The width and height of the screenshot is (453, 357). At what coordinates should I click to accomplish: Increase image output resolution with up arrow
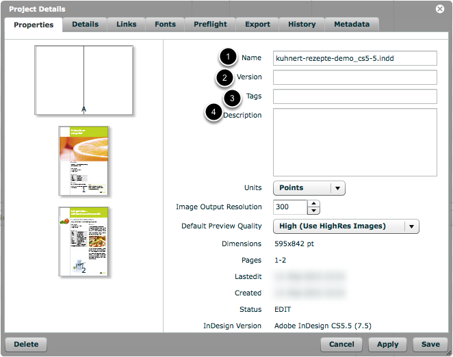(x=314, y=203)
